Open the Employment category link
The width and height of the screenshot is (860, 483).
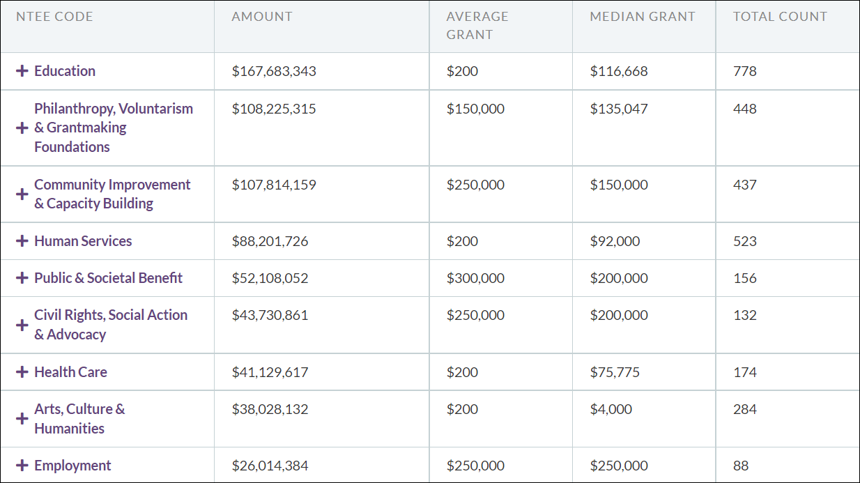[x=72, y=466]
